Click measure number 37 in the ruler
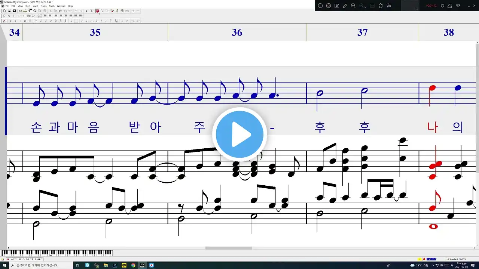 point(362,33)
